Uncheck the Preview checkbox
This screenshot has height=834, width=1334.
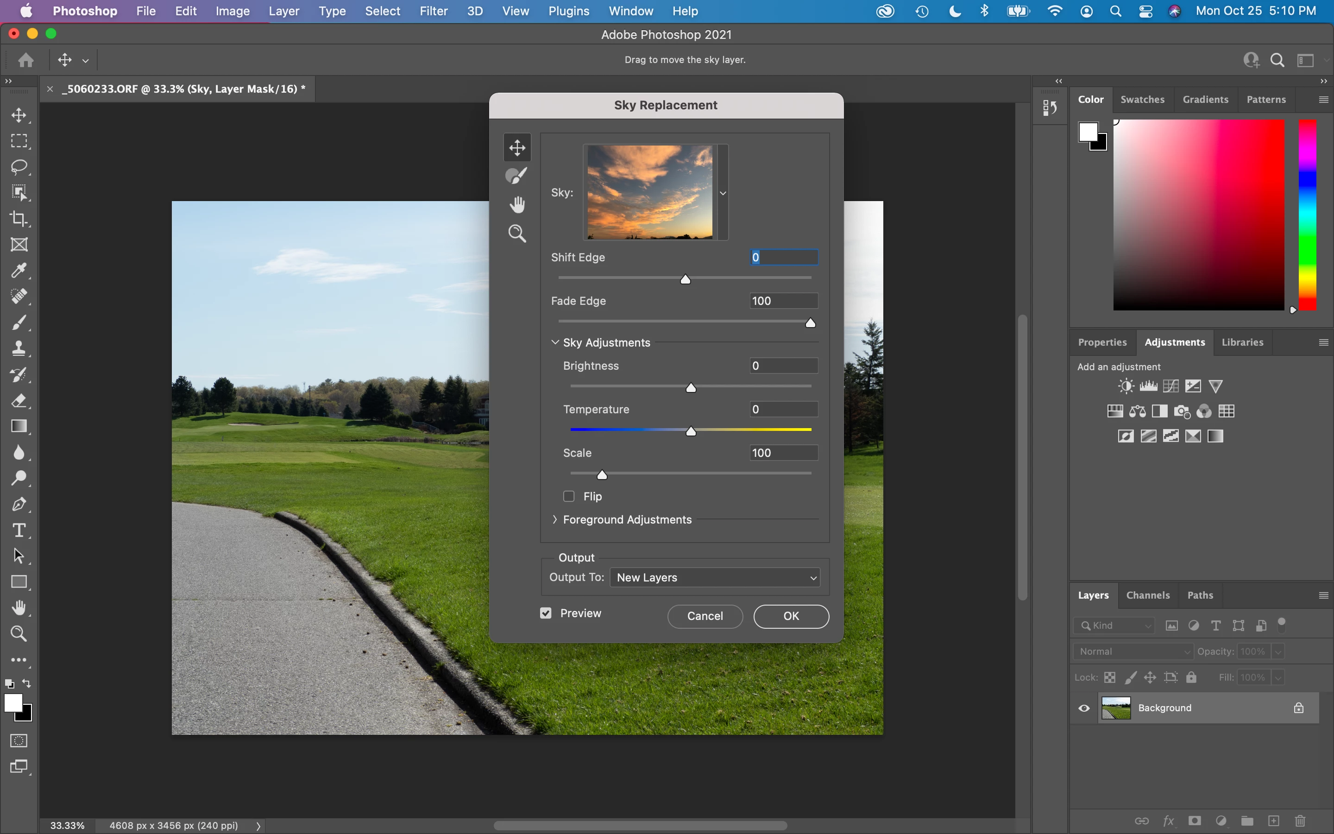point(546,613)
